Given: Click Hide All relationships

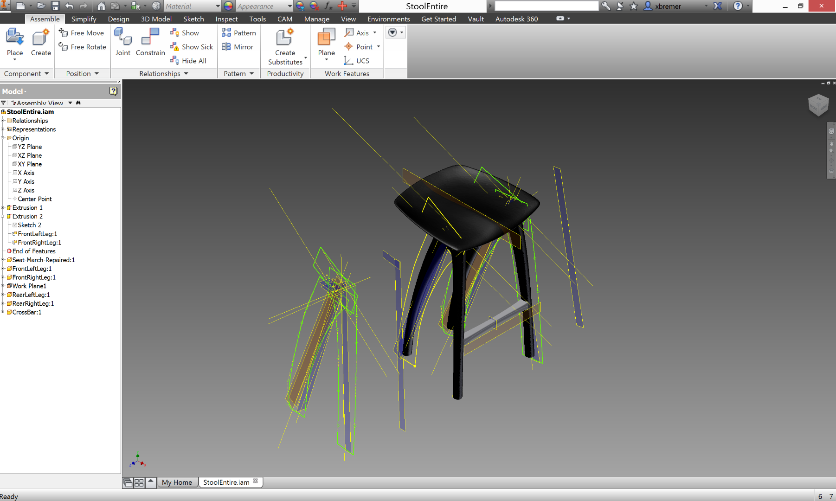Looking at the screenshot, I should coord(188,61).
